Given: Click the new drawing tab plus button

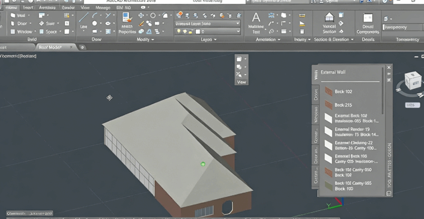Looking at the screenshot, I should [82, 47].
